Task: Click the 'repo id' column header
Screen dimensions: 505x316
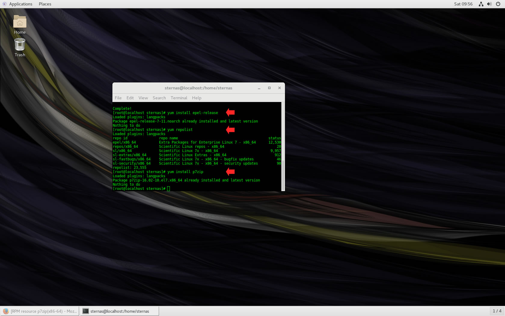Action: click(x=120, y=138)
